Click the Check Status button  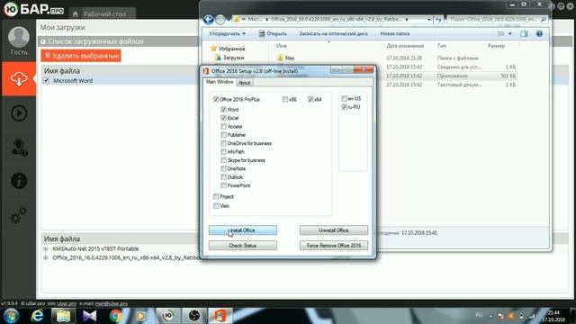pos(243,246)
